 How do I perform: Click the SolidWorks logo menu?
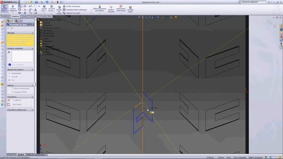point(9,2)
